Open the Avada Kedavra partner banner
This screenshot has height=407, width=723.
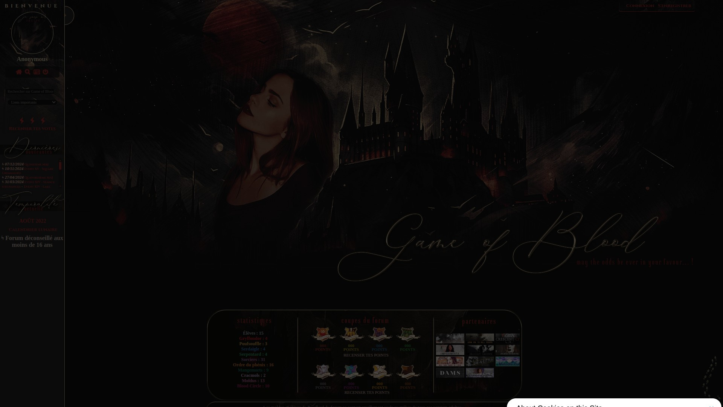(x=508, y=350)
